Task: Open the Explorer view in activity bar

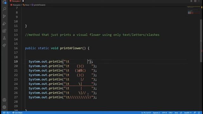Action: (x=4, y=2)
